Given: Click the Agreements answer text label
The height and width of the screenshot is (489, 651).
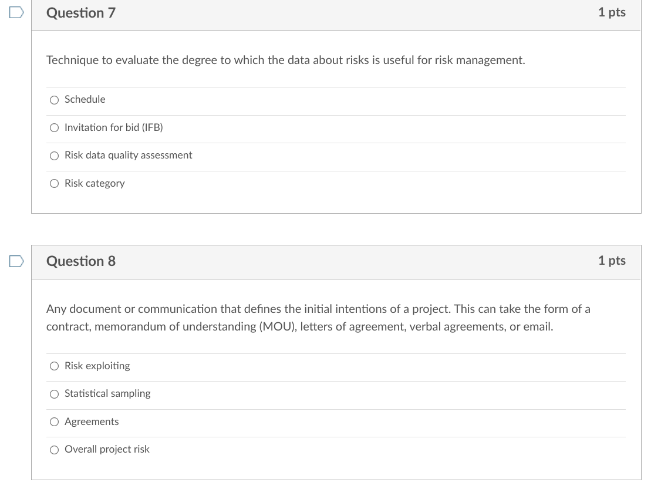Looking at the screenshot, I should point(92,421).
